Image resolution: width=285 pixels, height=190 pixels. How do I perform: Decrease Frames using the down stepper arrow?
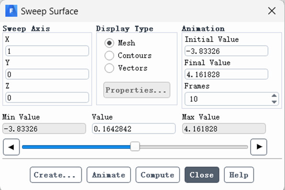click(x=274, y=102)
